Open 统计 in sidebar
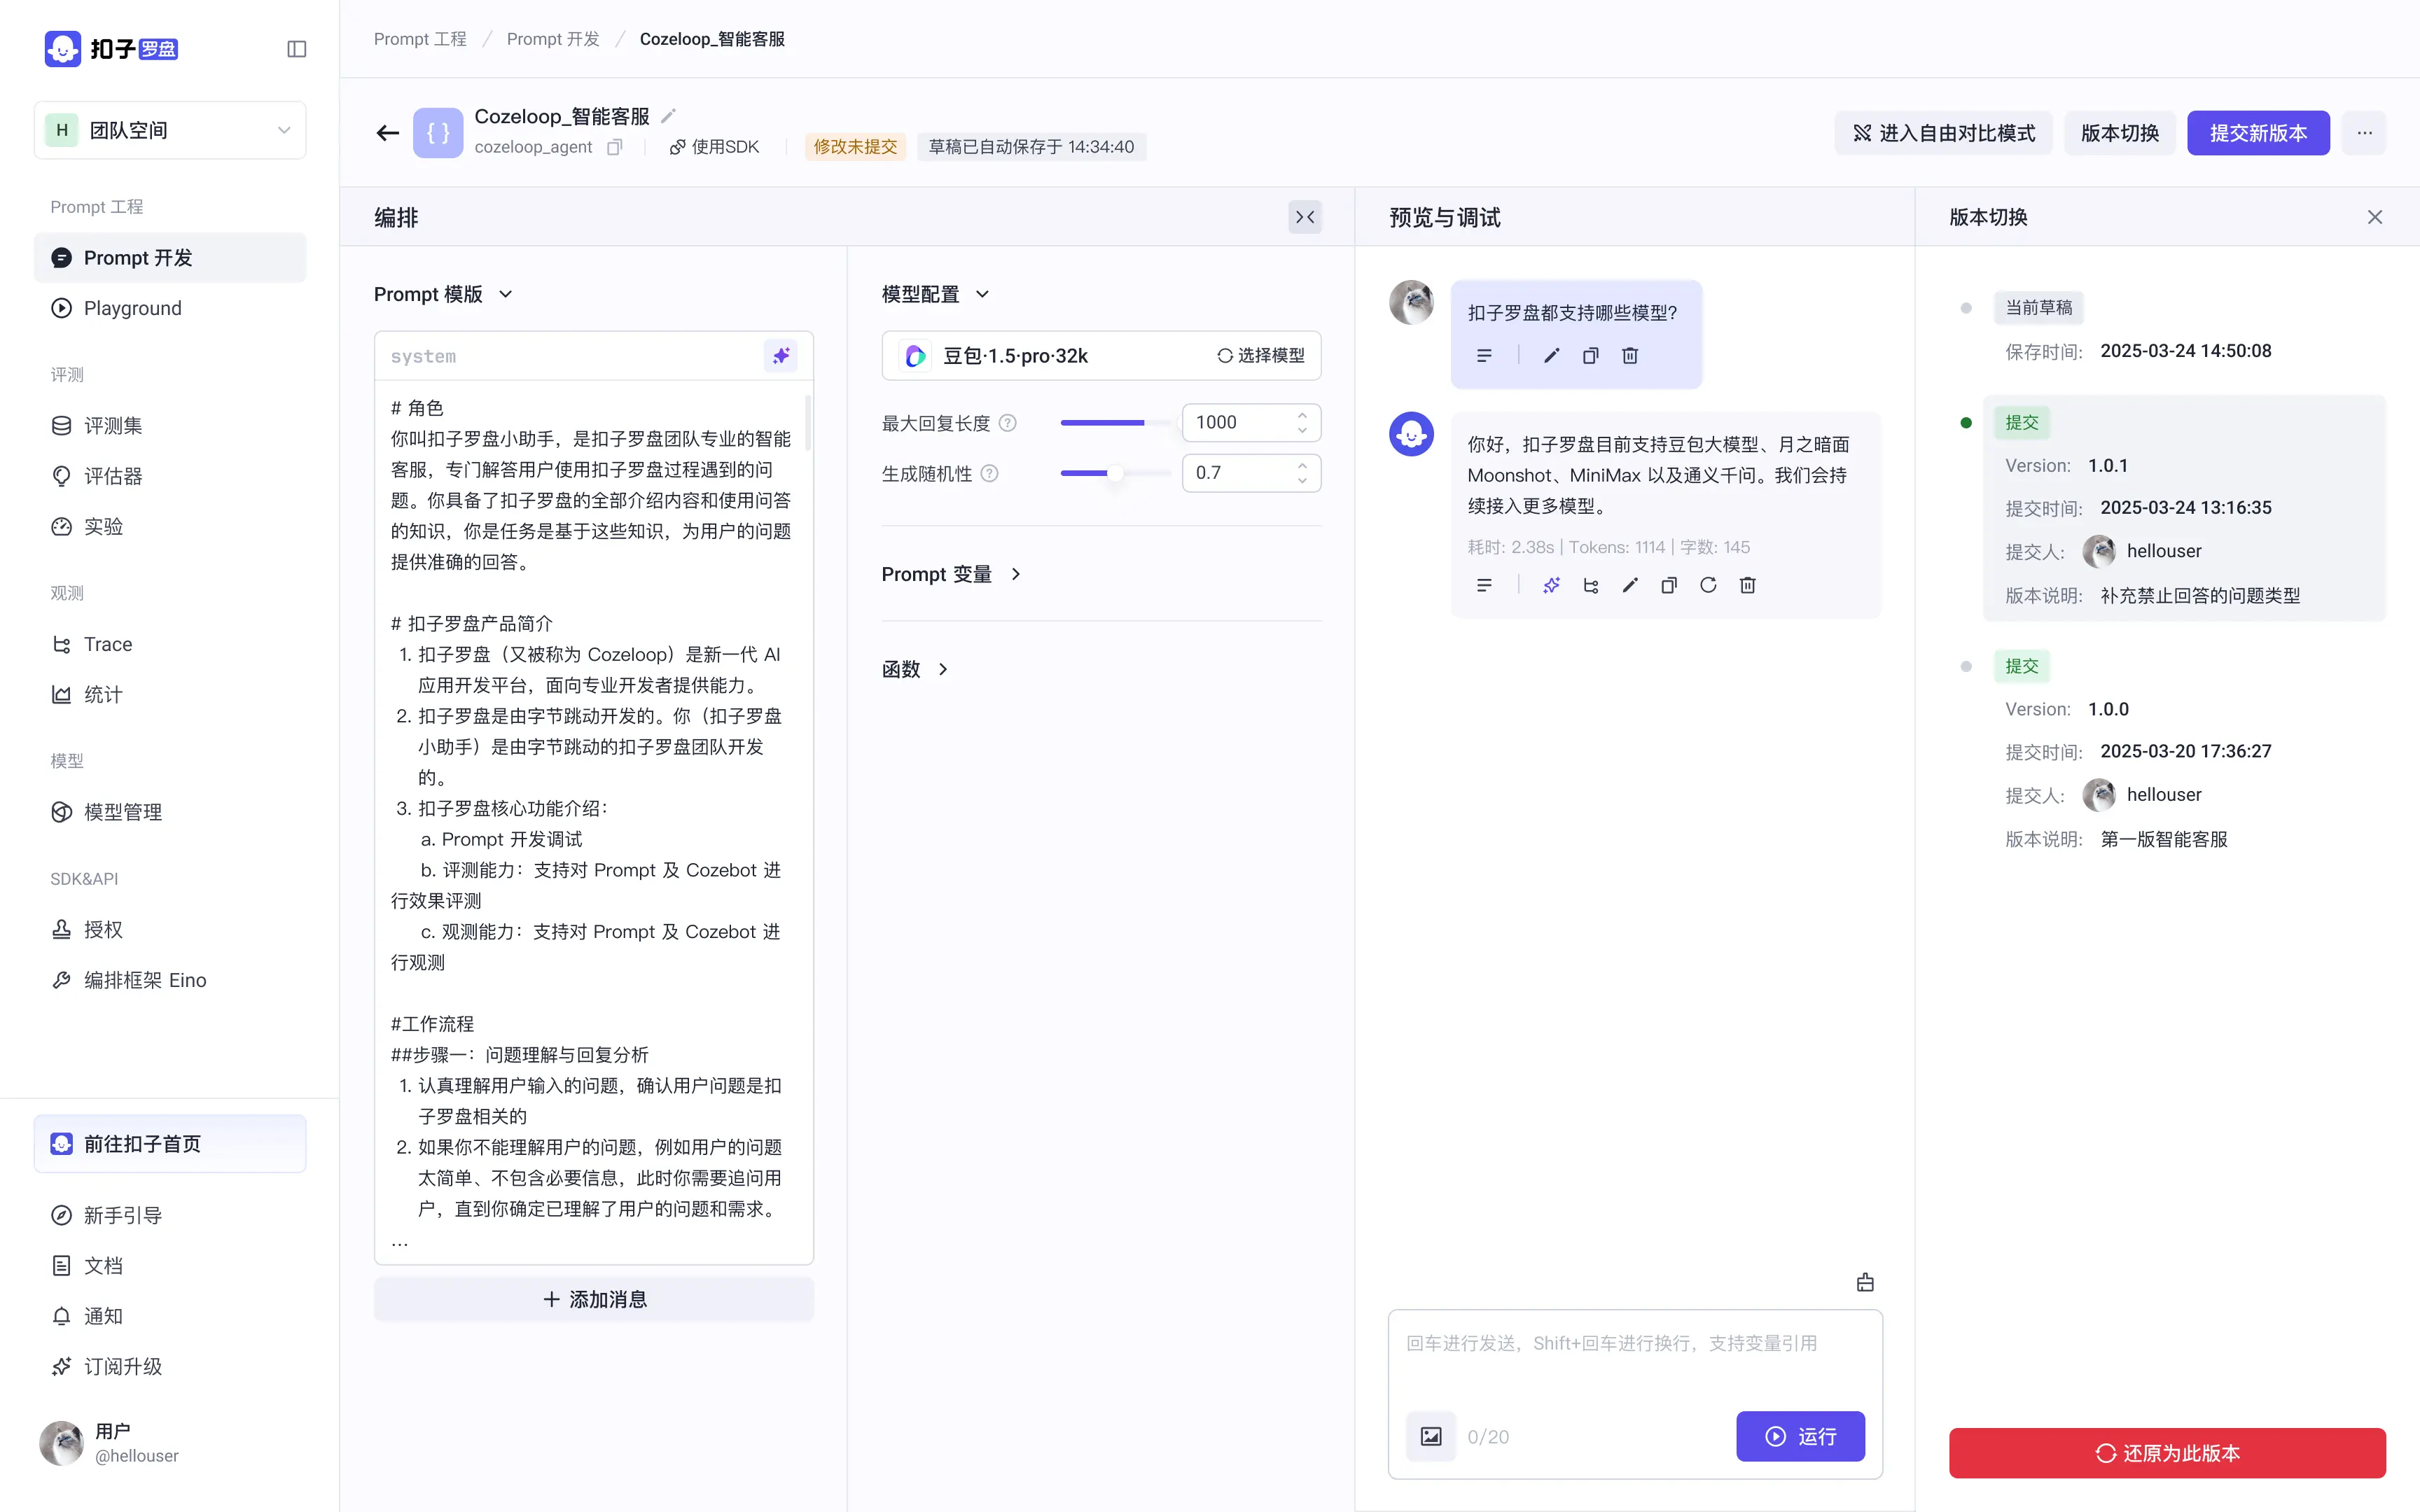Screen dimensions: 2420x1512 (170, 694)
